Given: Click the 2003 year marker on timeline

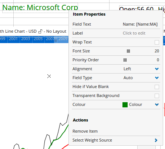Looking at the screenshot, I should click(26, 39).
